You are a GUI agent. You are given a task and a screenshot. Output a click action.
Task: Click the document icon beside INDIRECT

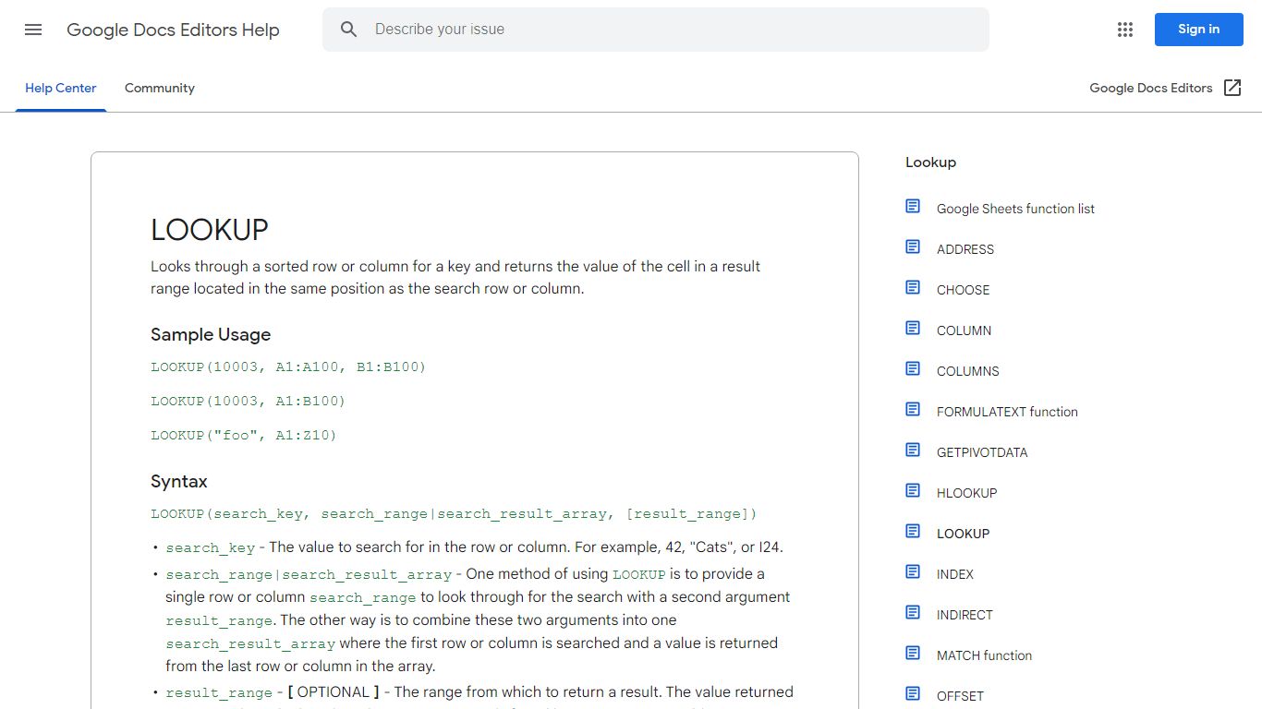point(913,613)
